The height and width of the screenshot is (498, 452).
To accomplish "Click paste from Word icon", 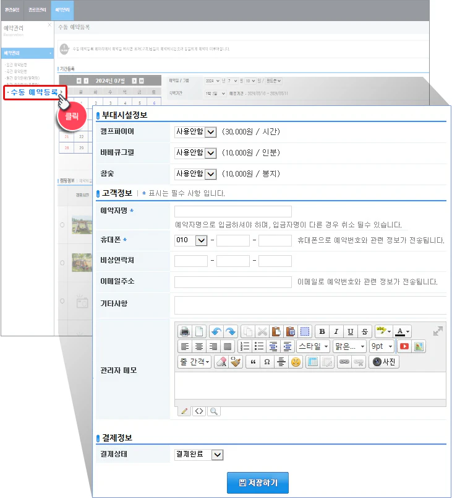I will [291, 331].
